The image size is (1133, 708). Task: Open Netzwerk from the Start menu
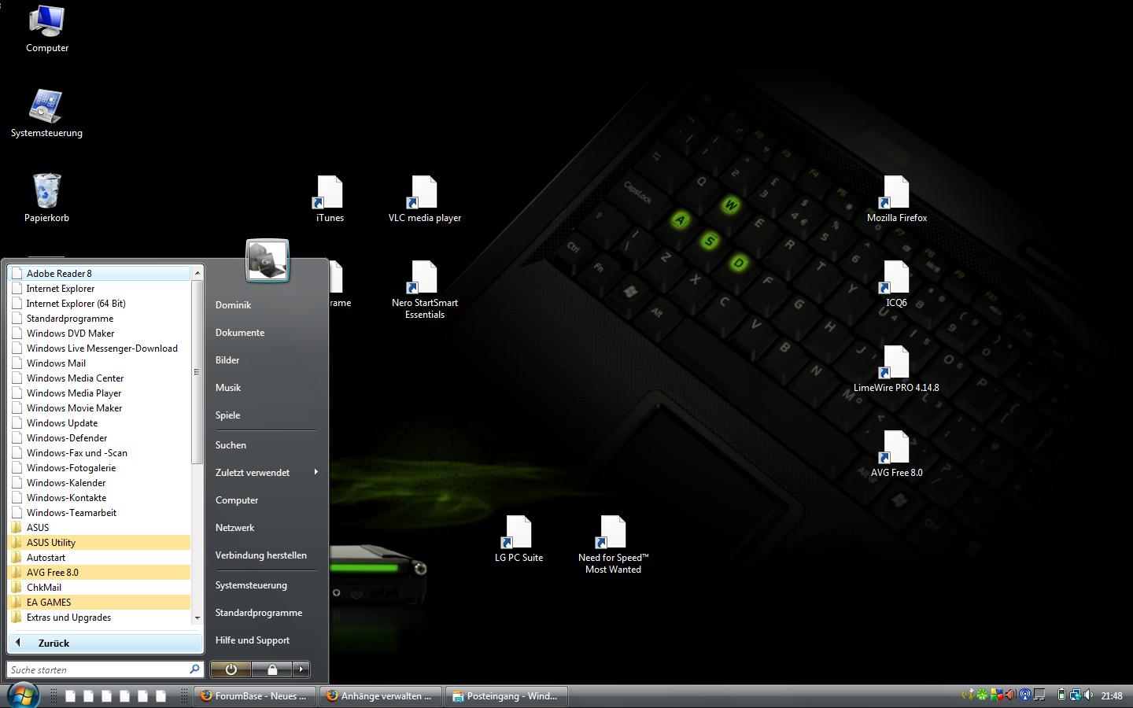[x=234, y=528]
